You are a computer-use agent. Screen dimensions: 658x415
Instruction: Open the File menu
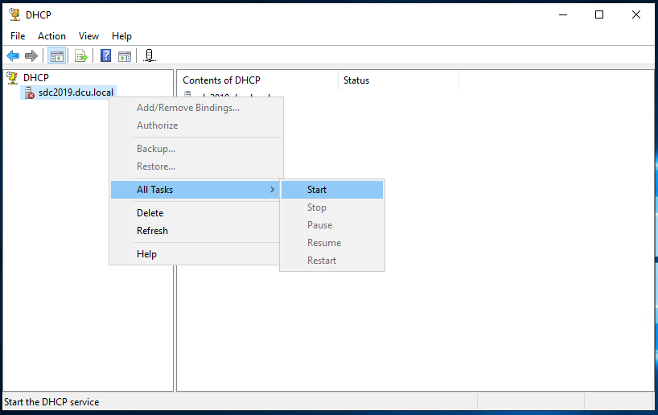pos(18,36)
